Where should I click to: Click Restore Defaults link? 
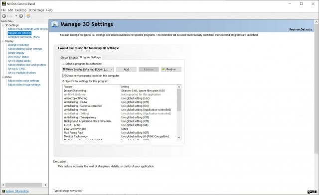(x=301, y=29)
